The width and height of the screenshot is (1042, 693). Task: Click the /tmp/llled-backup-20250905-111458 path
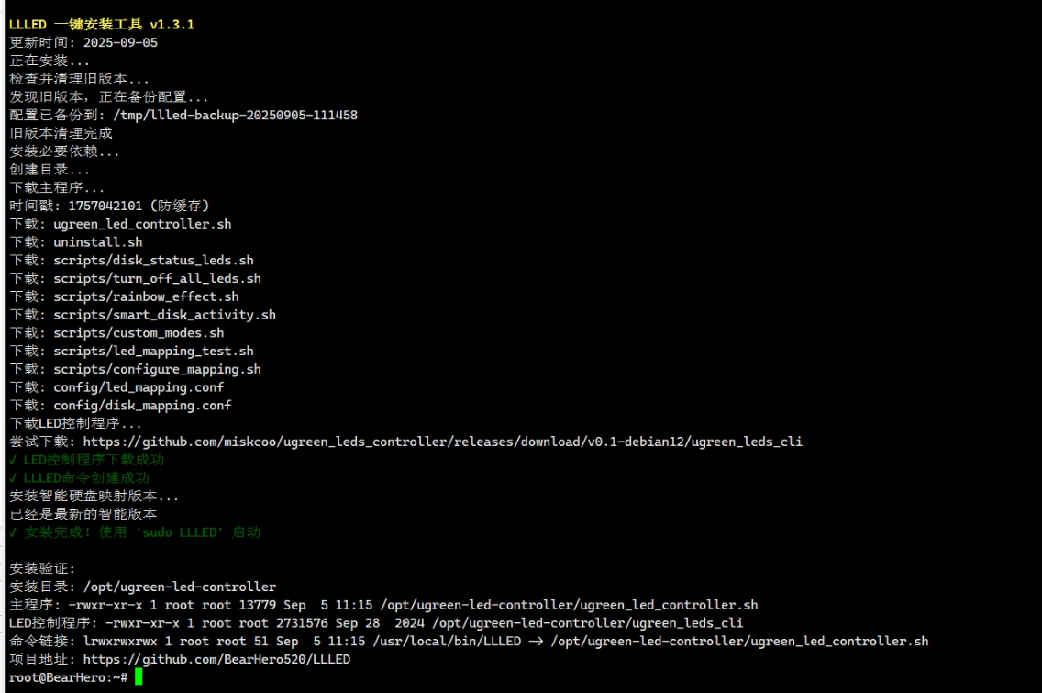pyautogui.click(x=235, y=115)
